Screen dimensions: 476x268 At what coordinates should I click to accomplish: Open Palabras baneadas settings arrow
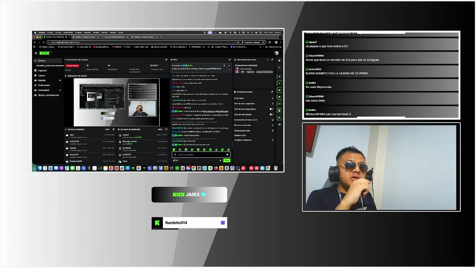coord(273,131)
